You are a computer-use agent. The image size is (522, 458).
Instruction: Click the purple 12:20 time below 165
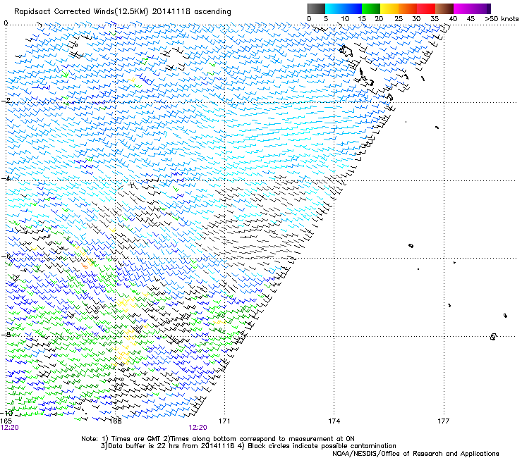pyautogui.click(x=10, y=428)
